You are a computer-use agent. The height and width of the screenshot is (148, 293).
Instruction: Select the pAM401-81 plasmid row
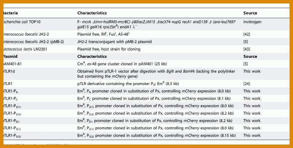coord(146,64)
